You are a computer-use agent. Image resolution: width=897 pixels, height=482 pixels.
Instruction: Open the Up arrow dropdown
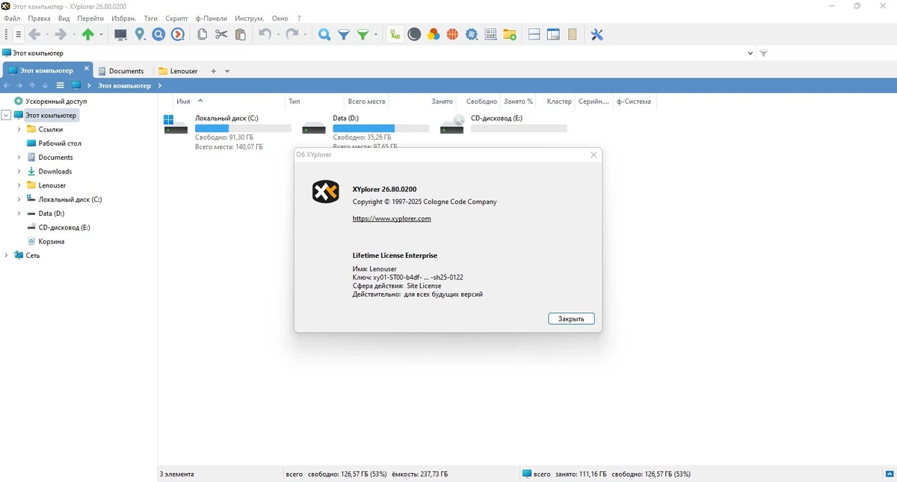[101, 34]
